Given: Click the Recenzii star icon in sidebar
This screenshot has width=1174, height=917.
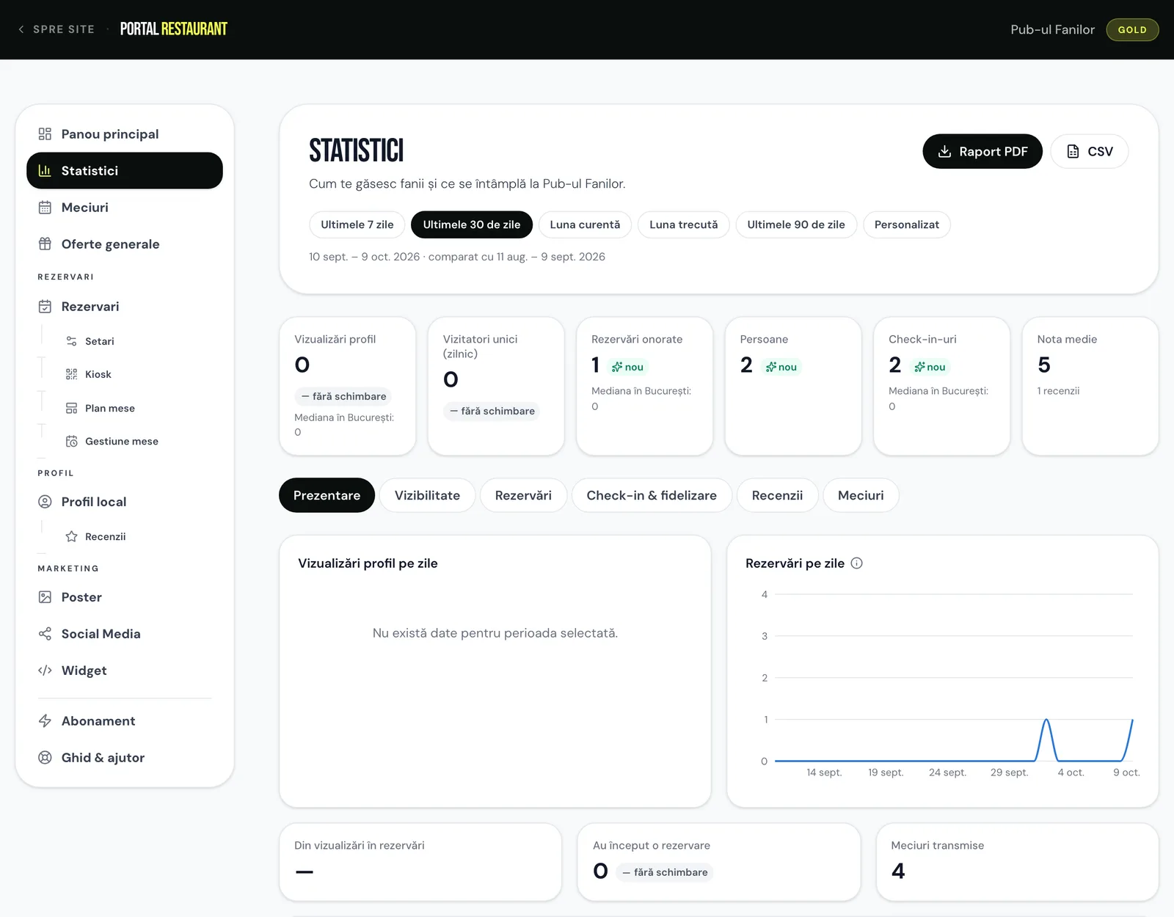Looking at the screenshot, I should [x=71, y=536].
